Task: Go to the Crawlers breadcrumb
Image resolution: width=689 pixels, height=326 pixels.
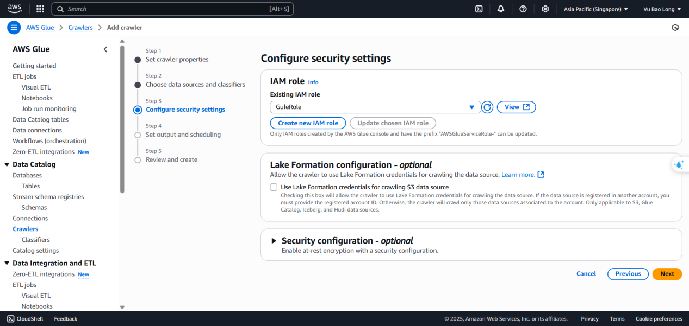Action: [x=80, y=28]
